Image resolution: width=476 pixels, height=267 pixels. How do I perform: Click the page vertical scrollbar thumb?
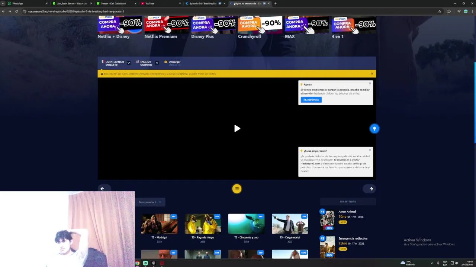(x=475, y=103)
